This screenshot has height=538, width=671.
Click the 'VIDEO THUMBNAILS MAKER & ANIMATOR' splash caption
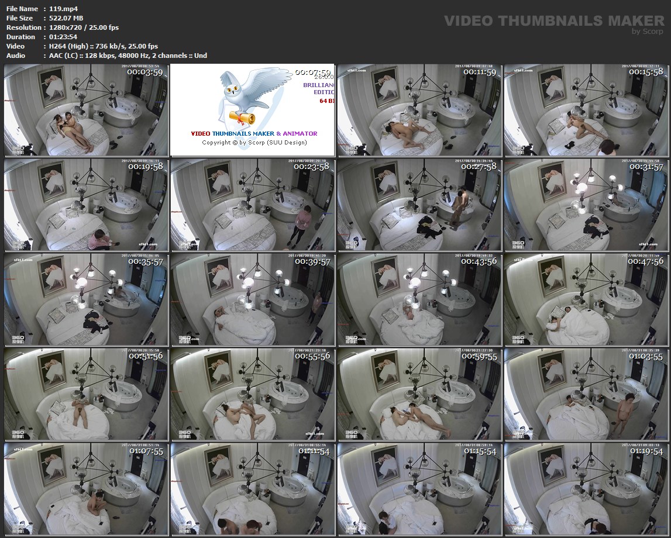click(254, 133)
